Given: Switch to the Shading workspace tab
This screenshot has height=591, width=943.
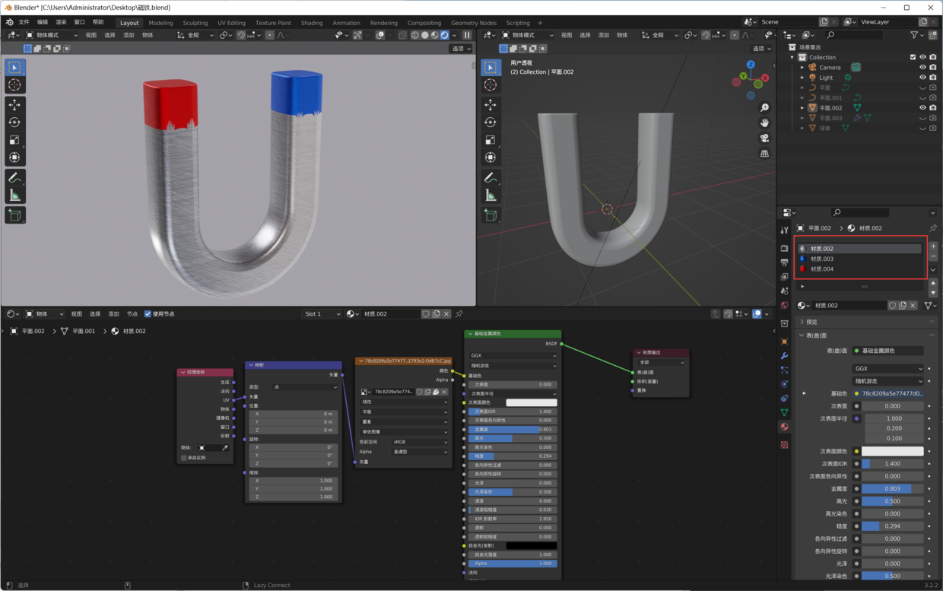Looking at the screenshot, I should pyautogui.click(x=312, y=23).
